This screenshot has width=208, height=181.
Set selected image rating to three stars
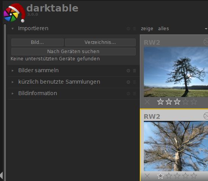(x=177, y=176)
